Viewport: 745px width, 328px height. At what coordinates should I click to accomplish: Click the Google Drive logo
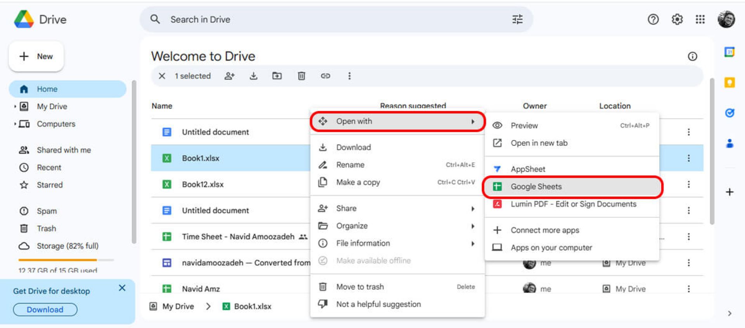[x=24, y=19]
